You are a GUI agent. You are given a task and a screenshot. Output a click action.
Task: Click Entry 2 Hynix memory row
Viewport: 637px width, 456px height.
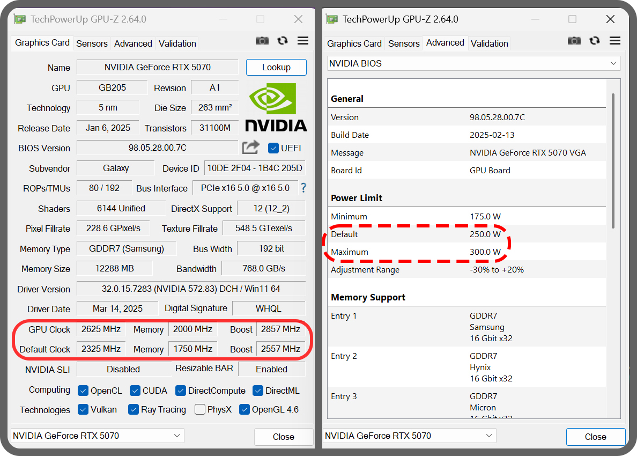[x=467, y=367]
